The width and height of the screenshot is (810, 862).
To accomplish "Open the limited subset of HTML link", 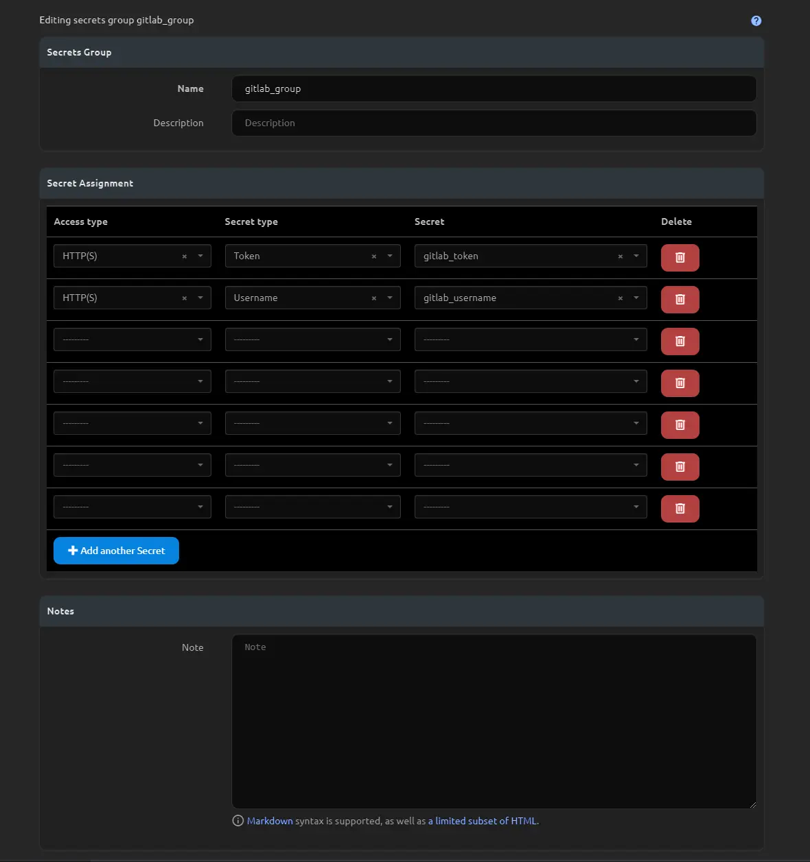I will [x=483, y=821].
